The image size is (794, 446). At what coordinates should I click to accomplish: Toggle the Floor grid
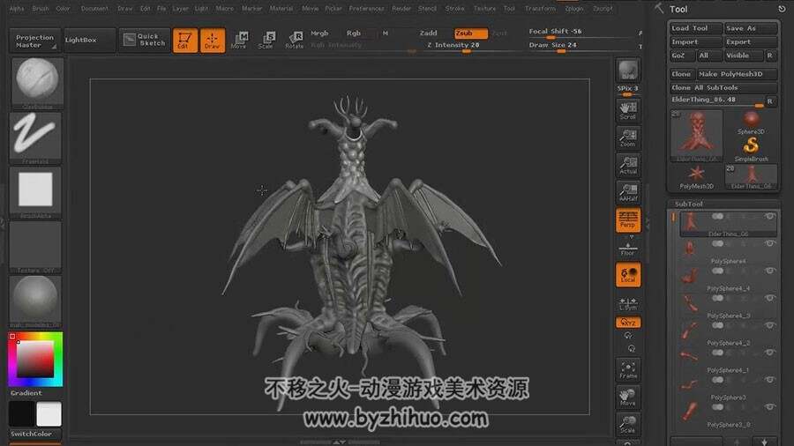628,249
